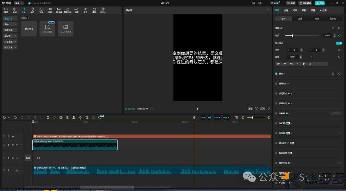The image size is (346, 191).
Task: Play the video in the player
Action: point(197,109)
